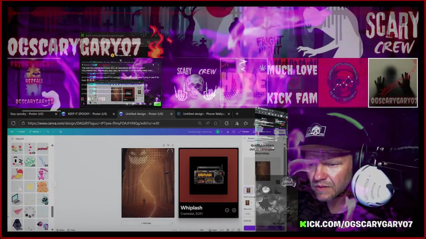Click the browser zoom out magnifier icon
The image size is (426, 239).
(x=200, y=123)
